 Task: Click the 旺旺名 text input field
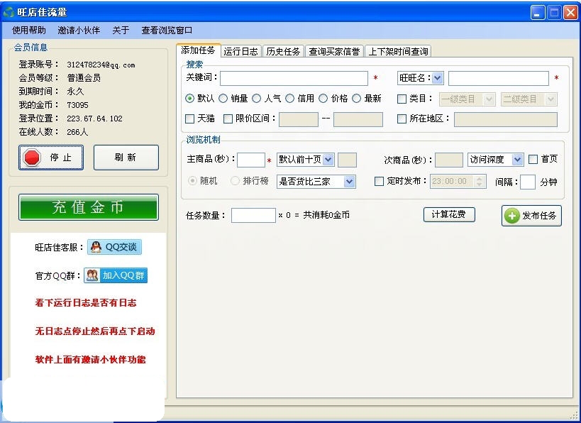click(499, 78)
